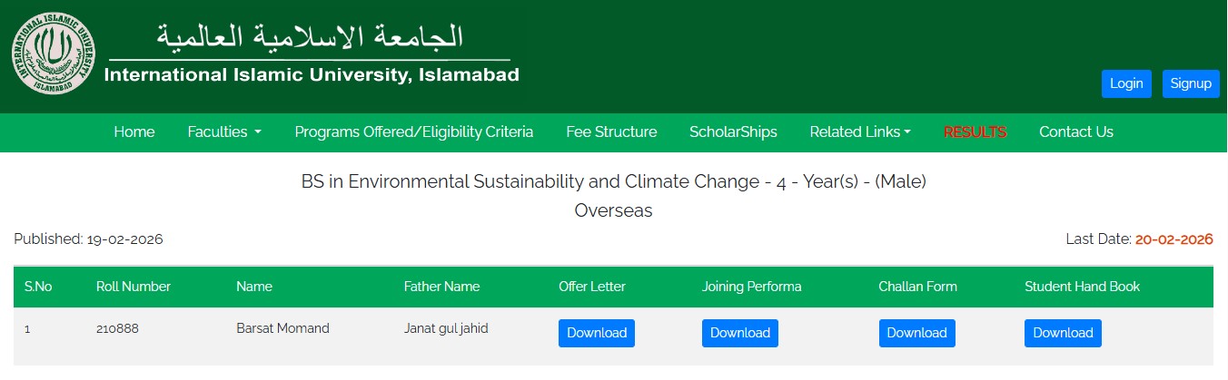Image resolution: width=1228 pixels, height=380 pixels.
Task: Open the RESULTS page link
Action: tap(975, 132)
